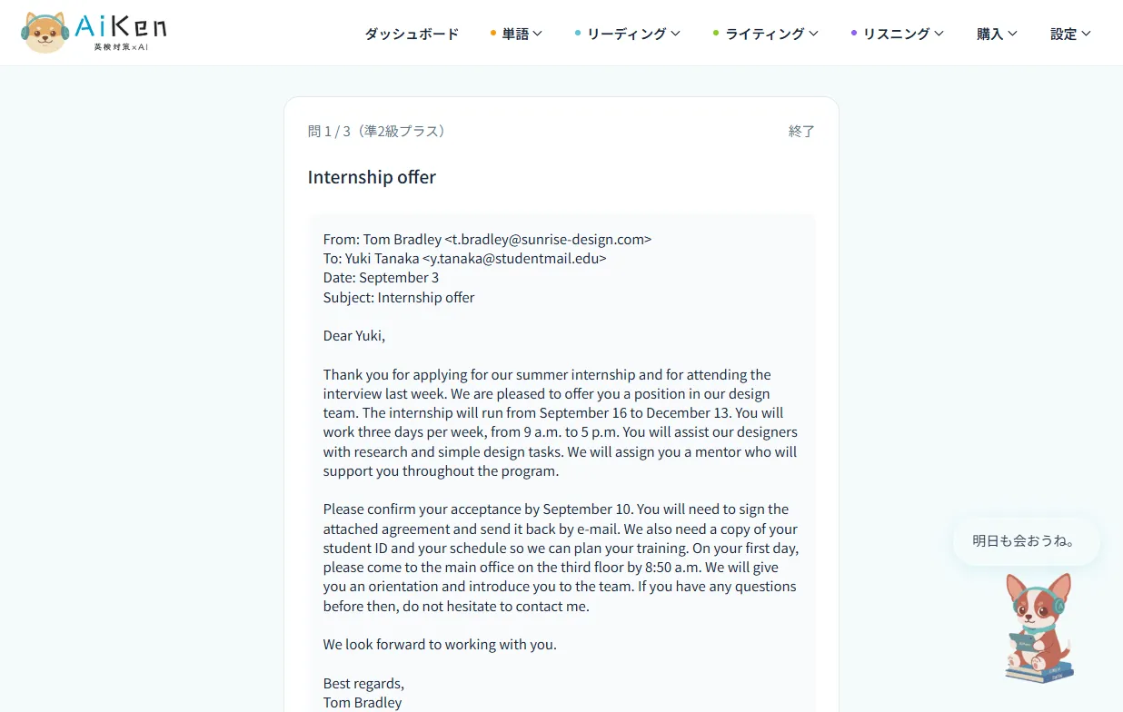Click 終了 to end the quiz

pyautogui.click(x=801, y=132)
